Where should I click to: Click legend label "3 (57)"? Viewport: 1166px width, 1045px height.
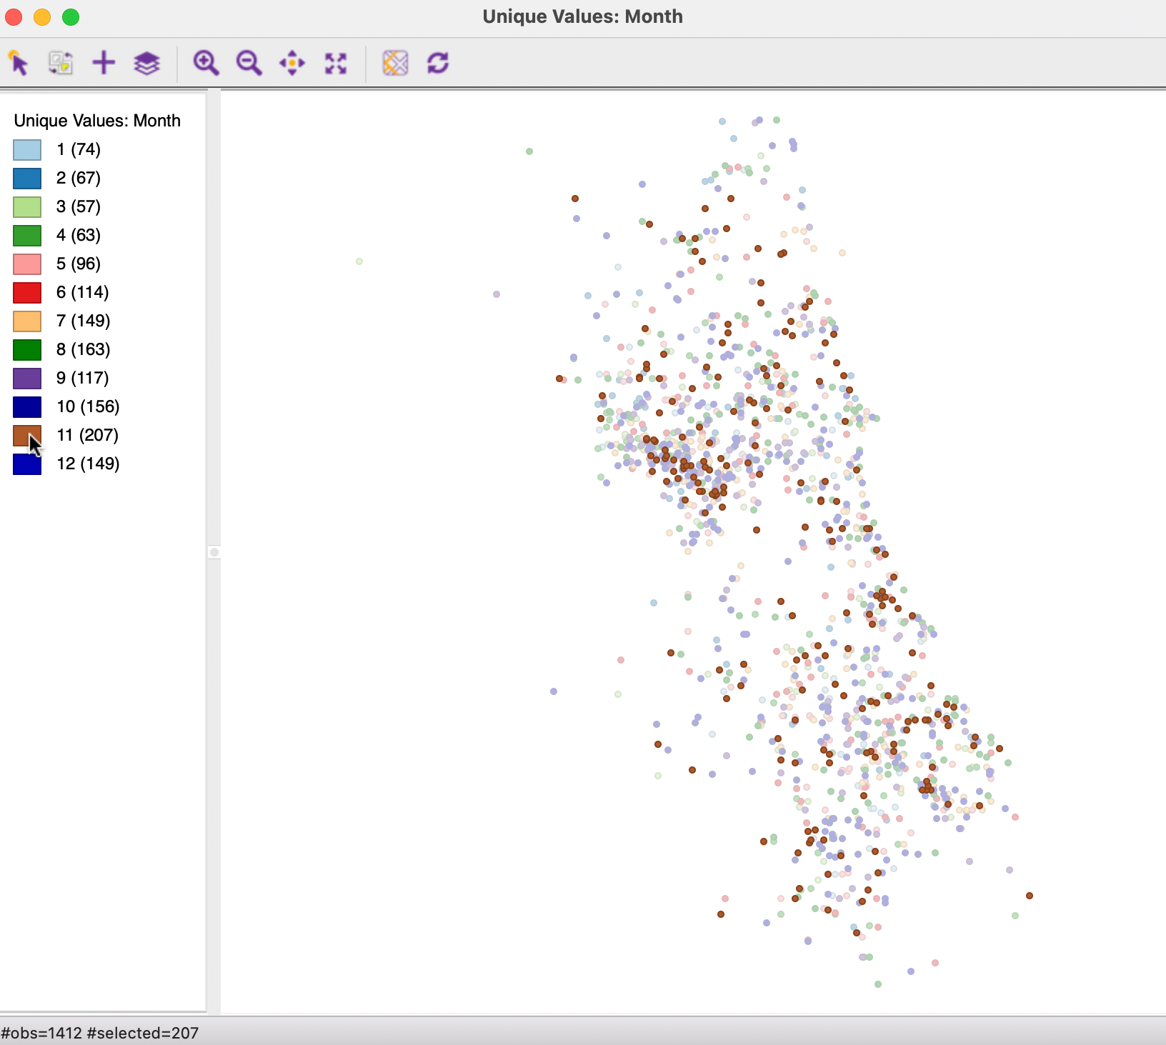79,206
